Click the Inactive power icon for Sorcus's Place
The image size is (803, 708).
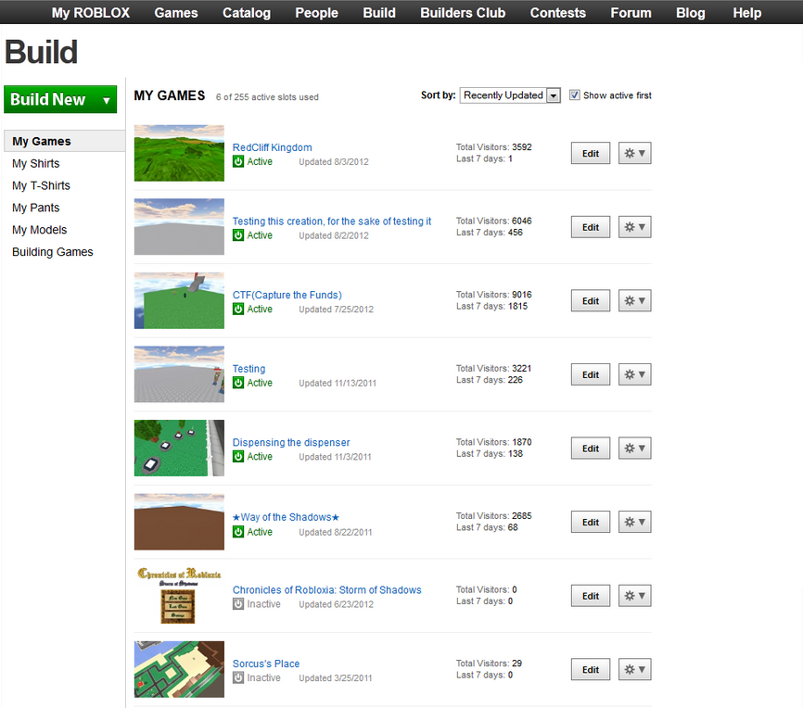(x=238, y=677)
